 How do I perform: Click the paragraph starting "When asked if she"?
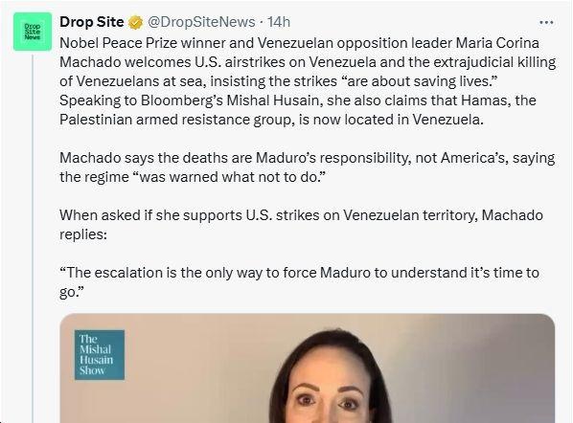coord(301,225)
